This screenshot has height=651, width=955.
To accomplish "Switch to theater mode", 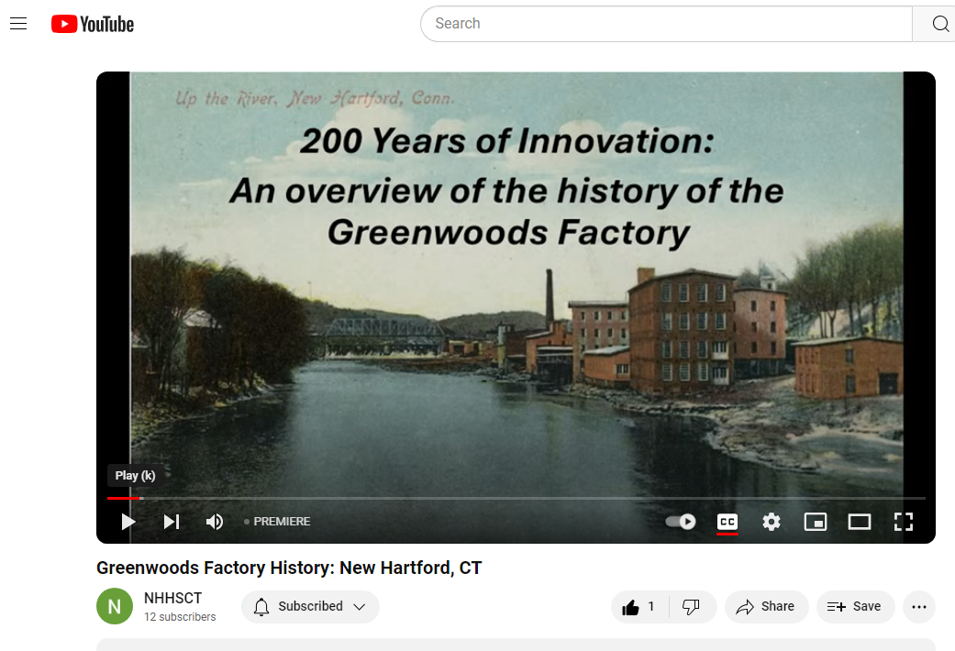I will 860,522.
